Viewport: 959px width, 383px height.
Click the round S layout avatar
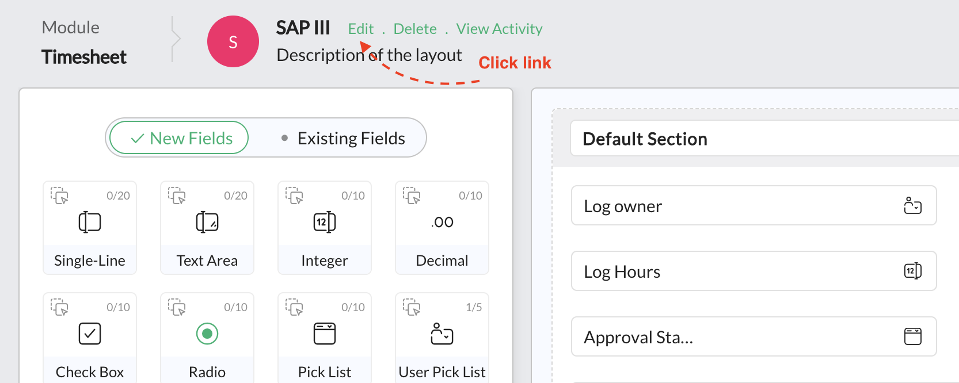tap(233, 41)
